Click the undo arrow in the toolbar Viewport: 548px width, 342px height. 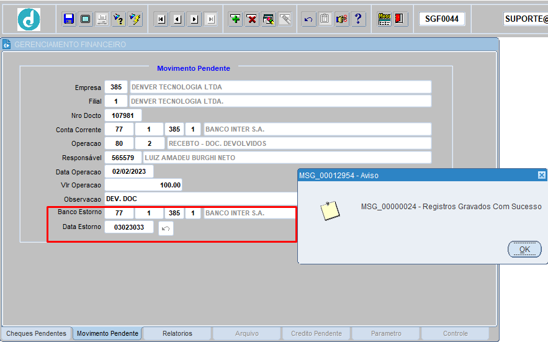pyautogui.click(x=308, y=19)
